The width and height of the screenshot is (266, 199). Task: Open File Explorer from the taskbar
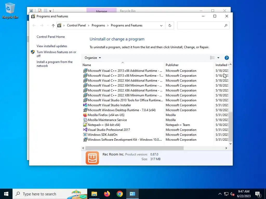(x=94, y=194)
